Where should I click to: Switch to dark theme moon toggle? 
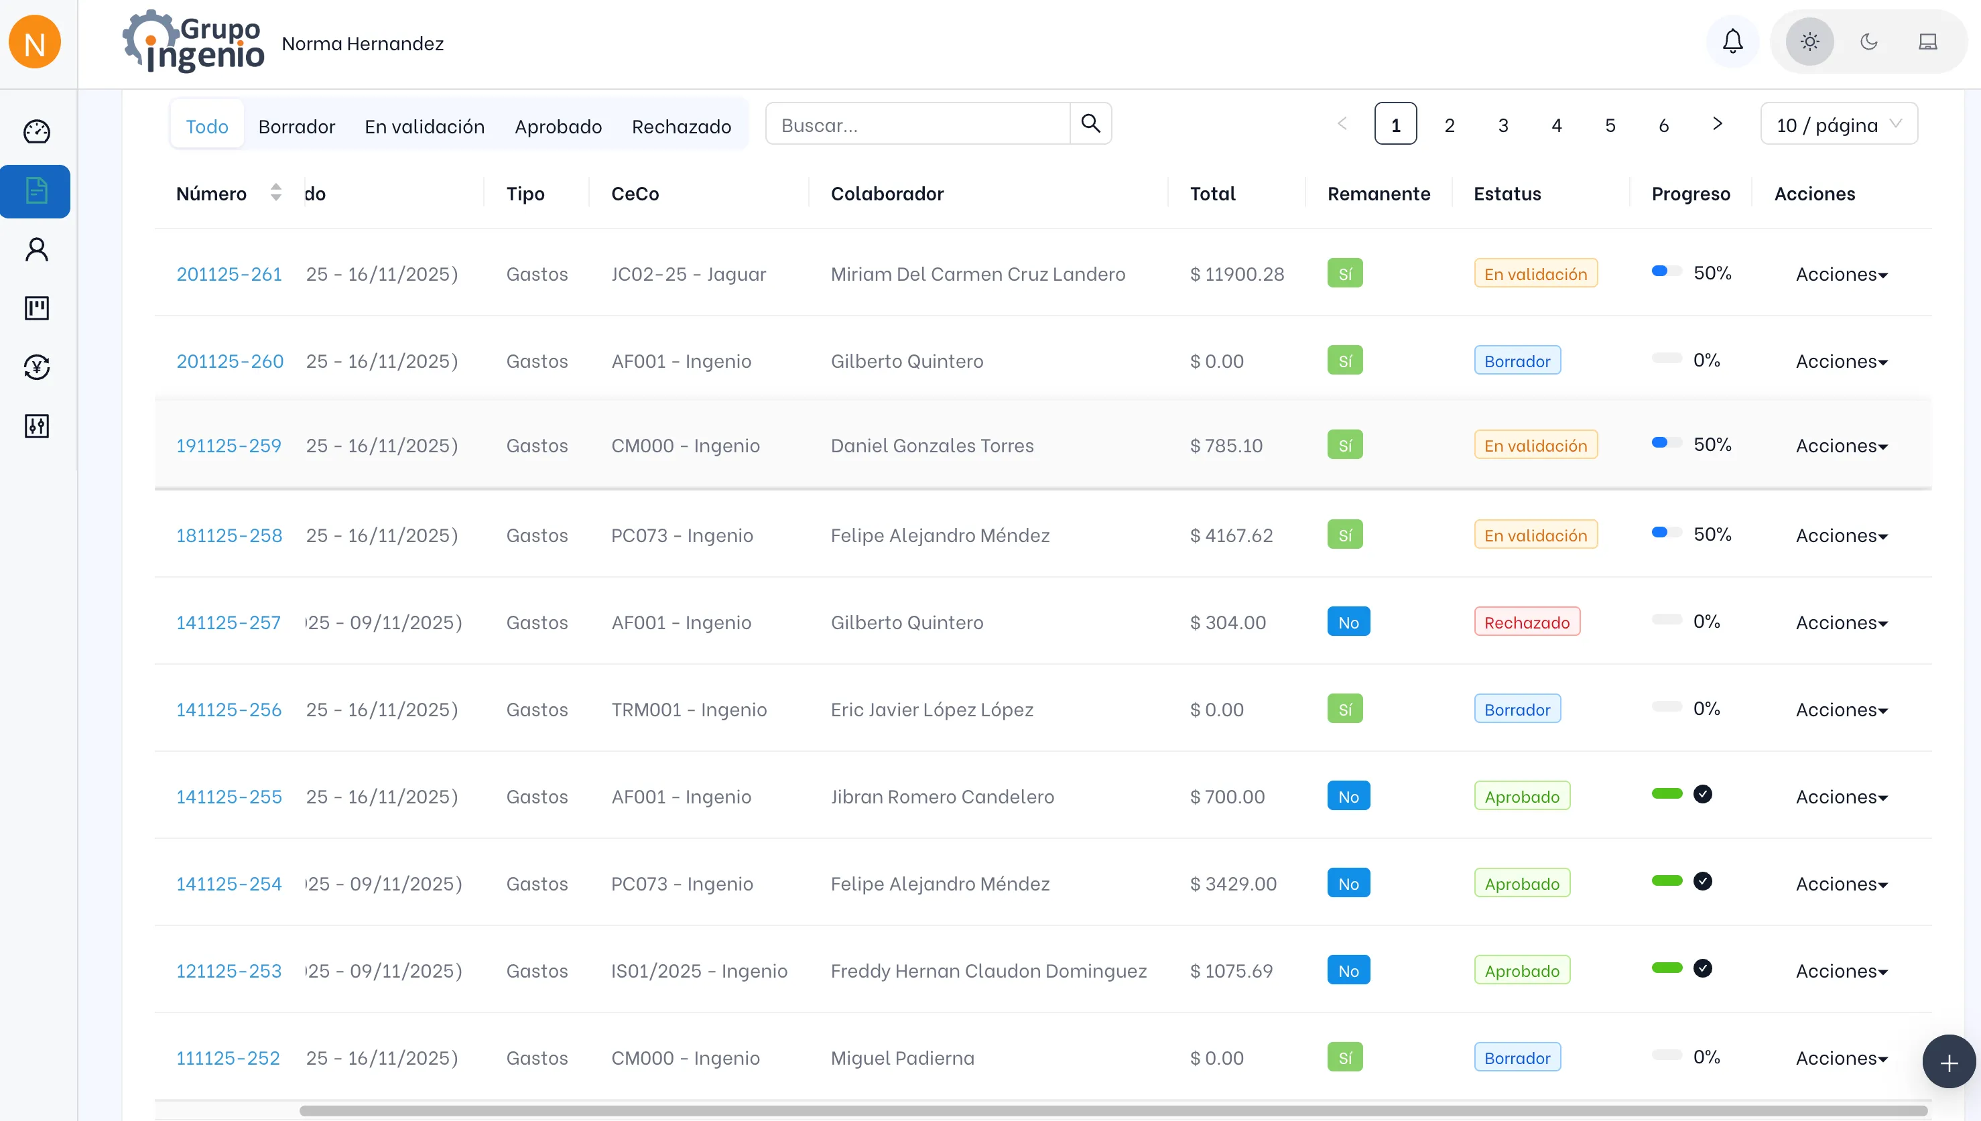click(1868, 42)
